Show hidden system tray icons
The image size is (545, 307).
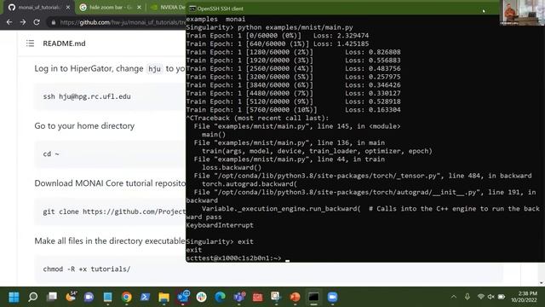[454, 297]
